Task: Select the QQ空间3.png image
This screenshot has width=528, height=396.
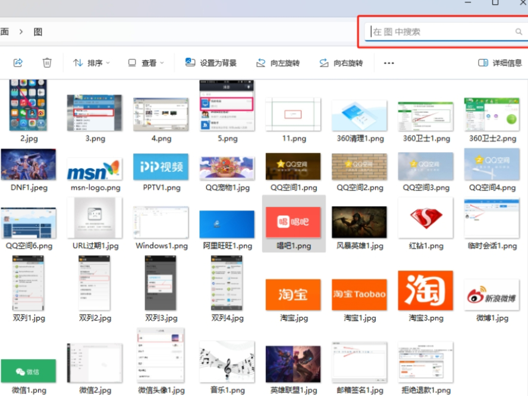Action: coord(426,166)
